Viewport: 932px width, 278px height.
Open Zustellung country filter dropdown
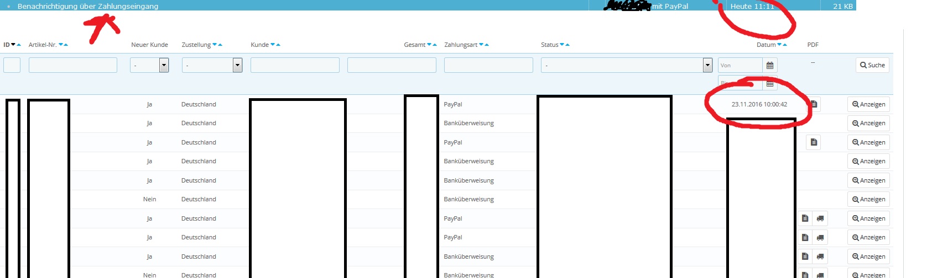[212, 65]
